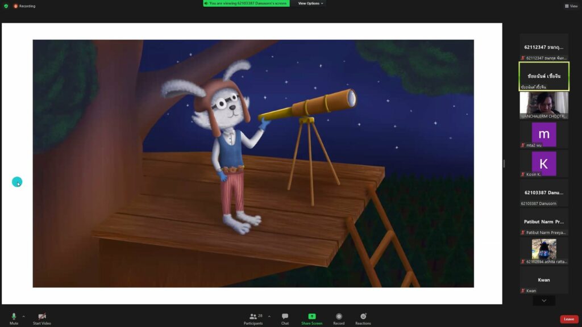Click the teal annotation dot on the slide

(17, 182)
